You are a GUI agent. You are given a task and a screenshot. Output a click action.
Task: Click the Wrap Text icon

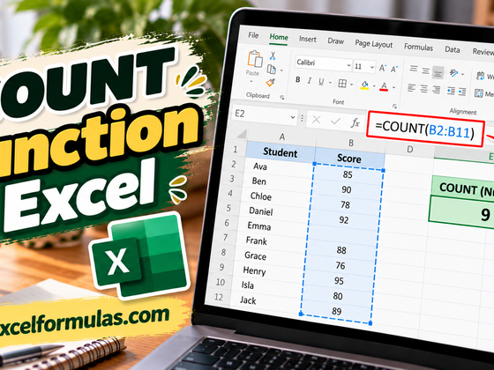coord(481,76)
